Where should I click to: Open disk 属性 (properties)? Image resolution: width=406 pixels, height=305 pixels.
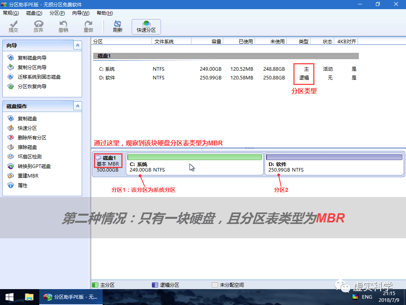[17, 185]
